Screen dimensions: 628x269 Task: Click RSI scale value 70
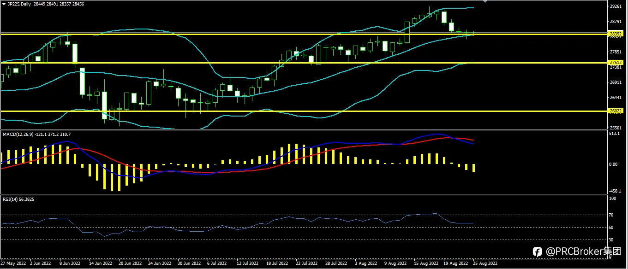(612, 215)
